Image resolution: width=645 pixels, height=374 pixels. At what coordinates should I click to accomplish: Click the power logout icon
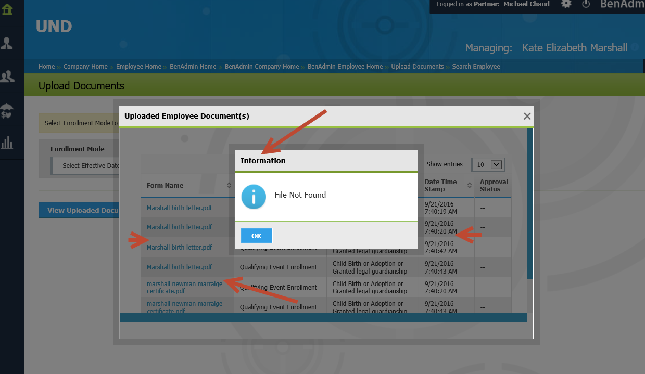[x=586, y=4]
